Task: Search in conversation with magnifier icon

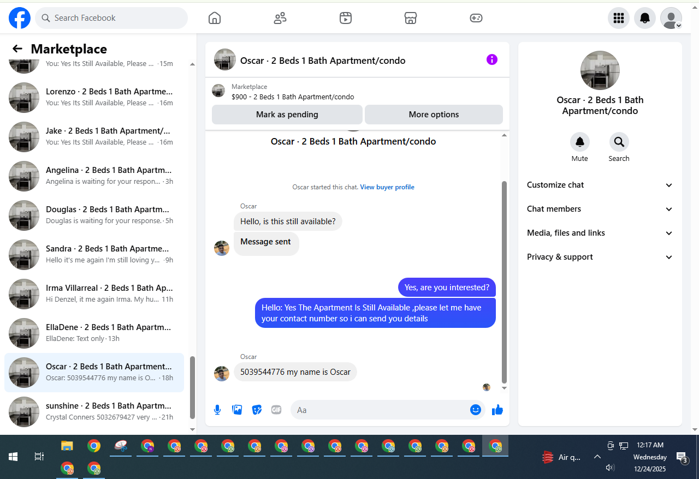Action: click(x=619, y=142)
